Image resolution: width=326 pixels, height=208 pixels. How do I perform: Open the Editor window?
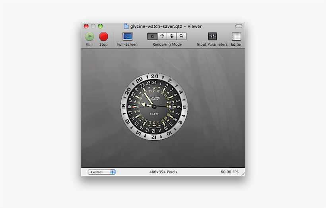(x=236, y=37)
